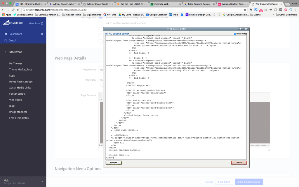This screenshot has height=187, width=299.
Task: Open My Drive Google Drive bookmark
Action: [x=131, y=15]
